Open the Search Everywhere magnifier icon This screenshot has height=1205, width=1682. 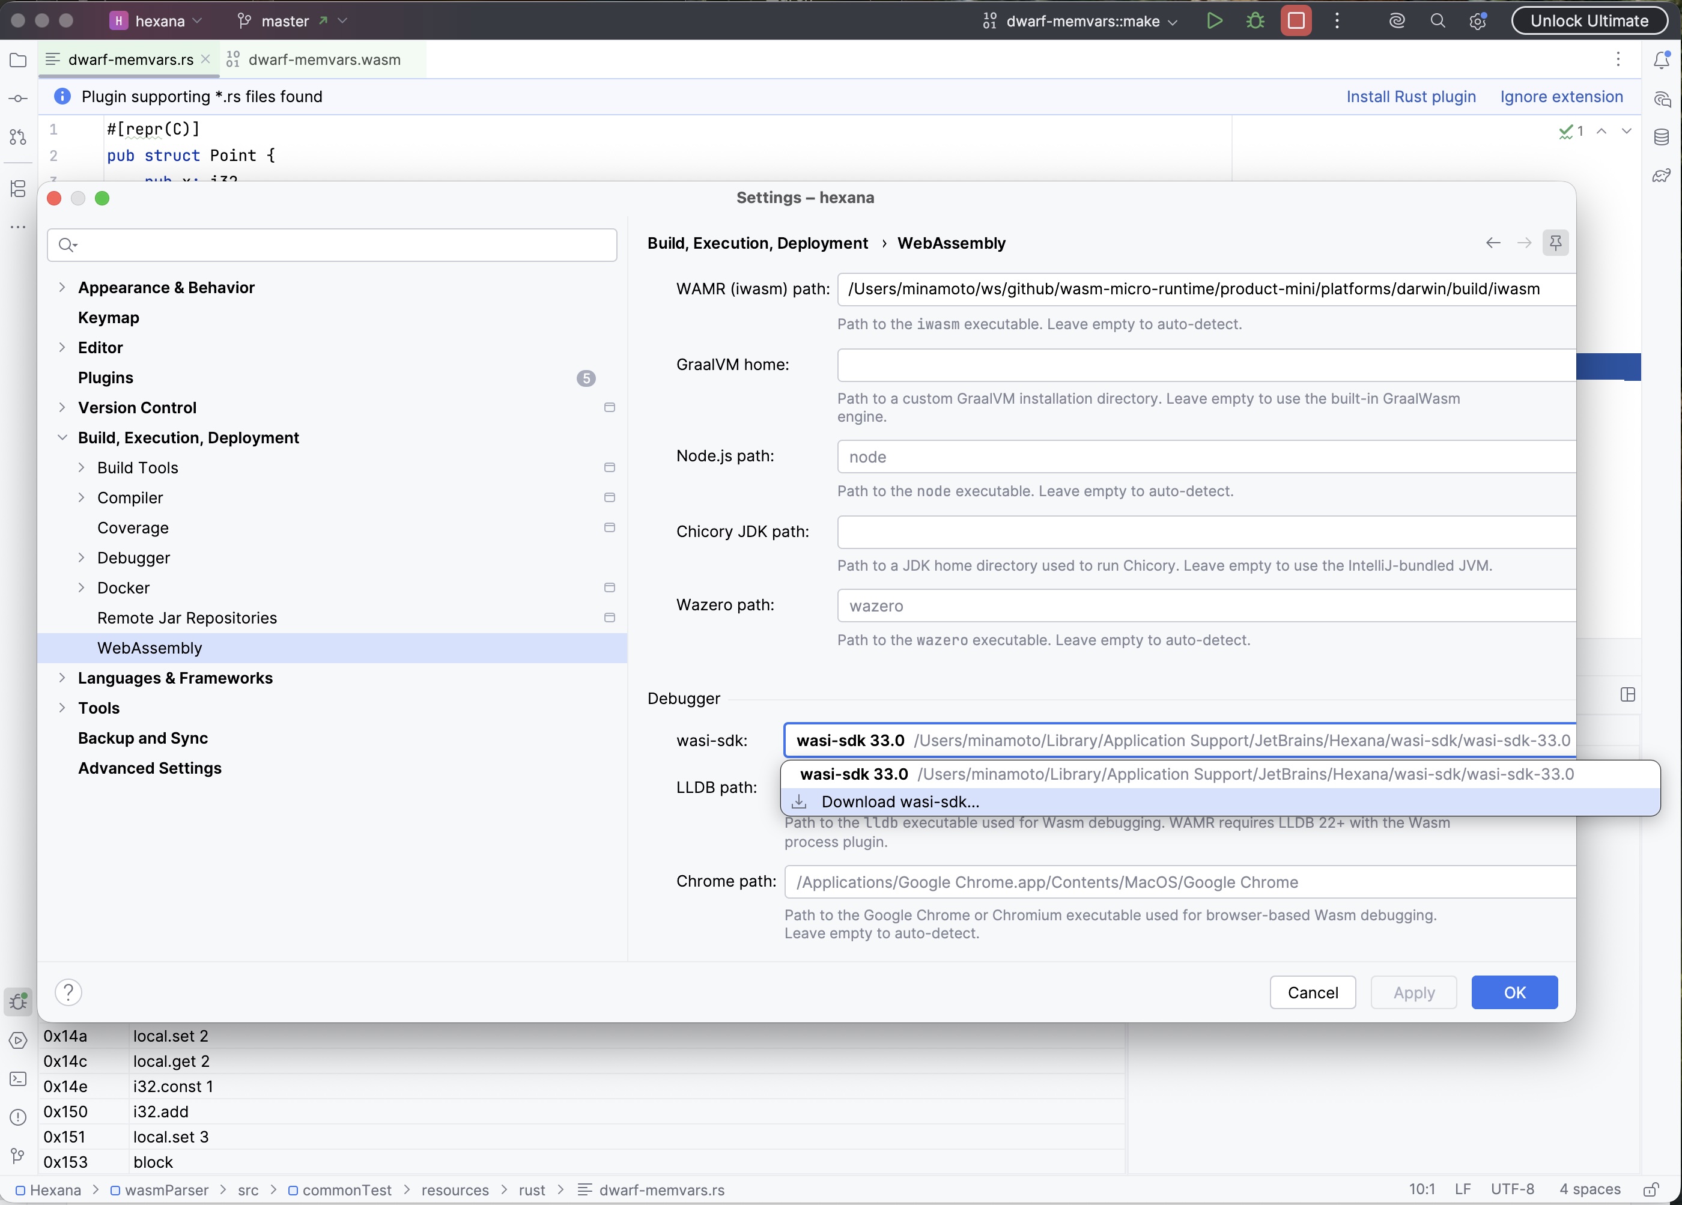(1438, 21)
